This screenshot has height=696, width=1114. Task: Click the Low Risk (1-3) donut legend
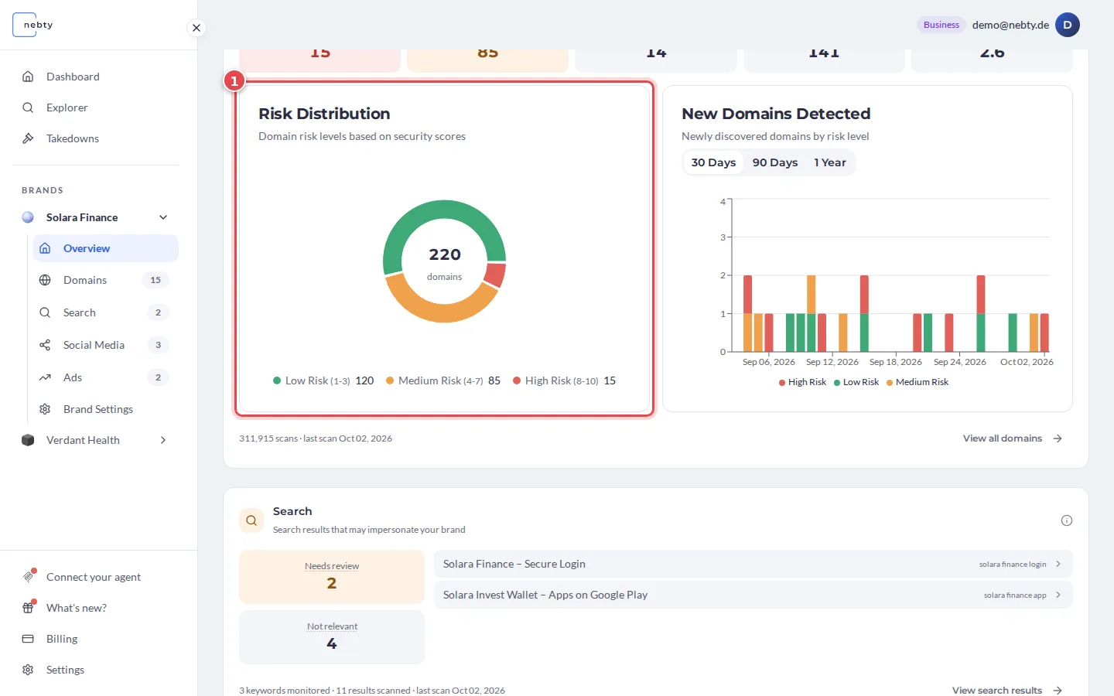tap(323, 380)
